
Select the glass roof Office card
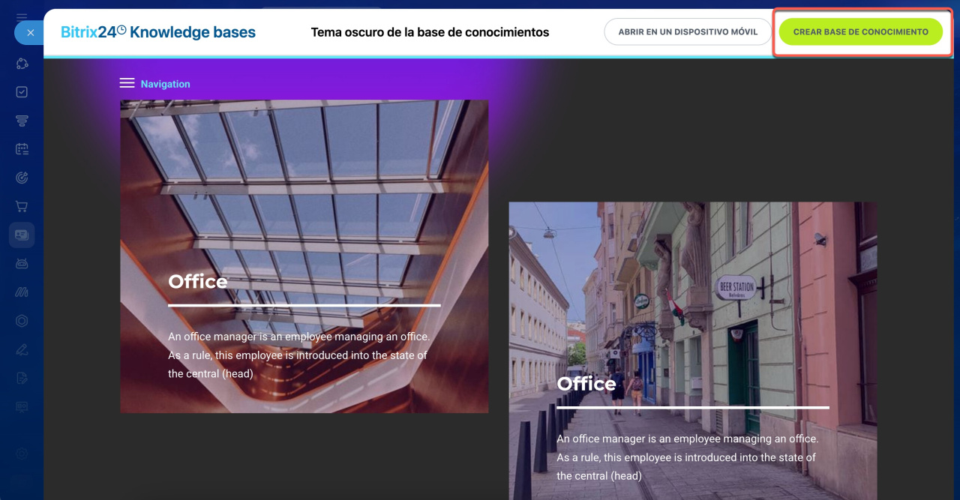pos(304,256)
